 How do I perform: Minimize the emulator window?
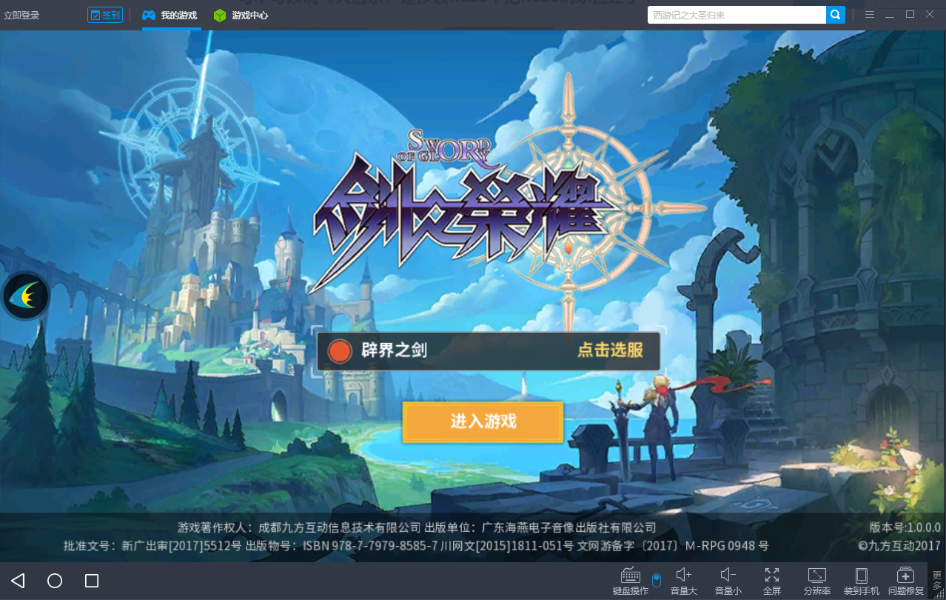coord(890,15)
